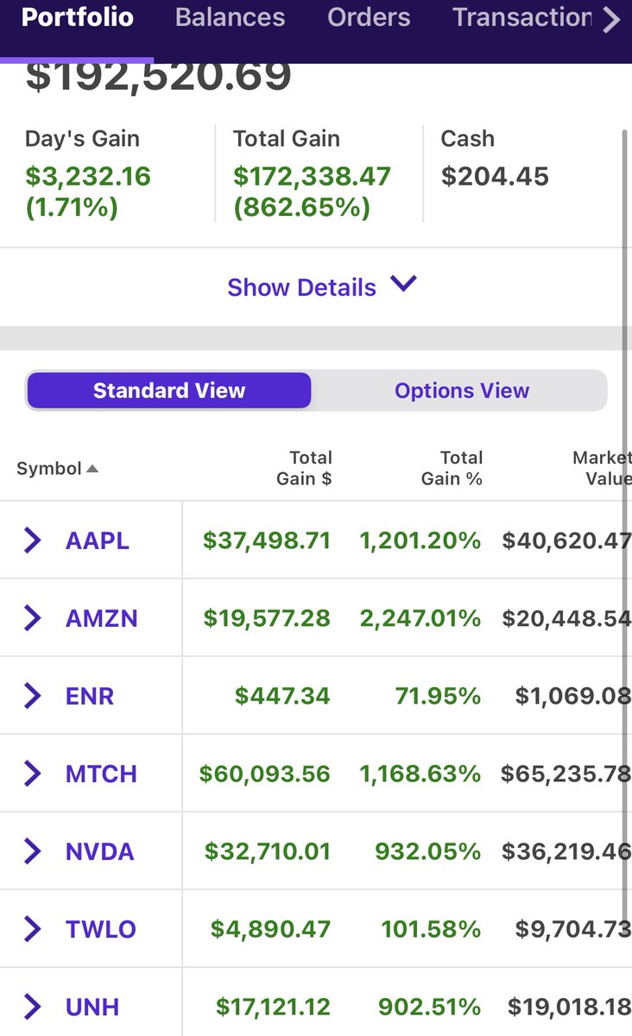Open the AAPL symbol link

point(98,541)
